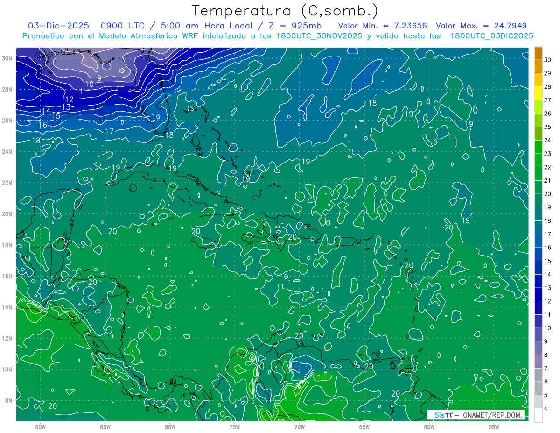Image resolution: width=560 pixels, height=433 pixels.
Task: Click the latitude axis label '10N'
Action: [8, 369]
